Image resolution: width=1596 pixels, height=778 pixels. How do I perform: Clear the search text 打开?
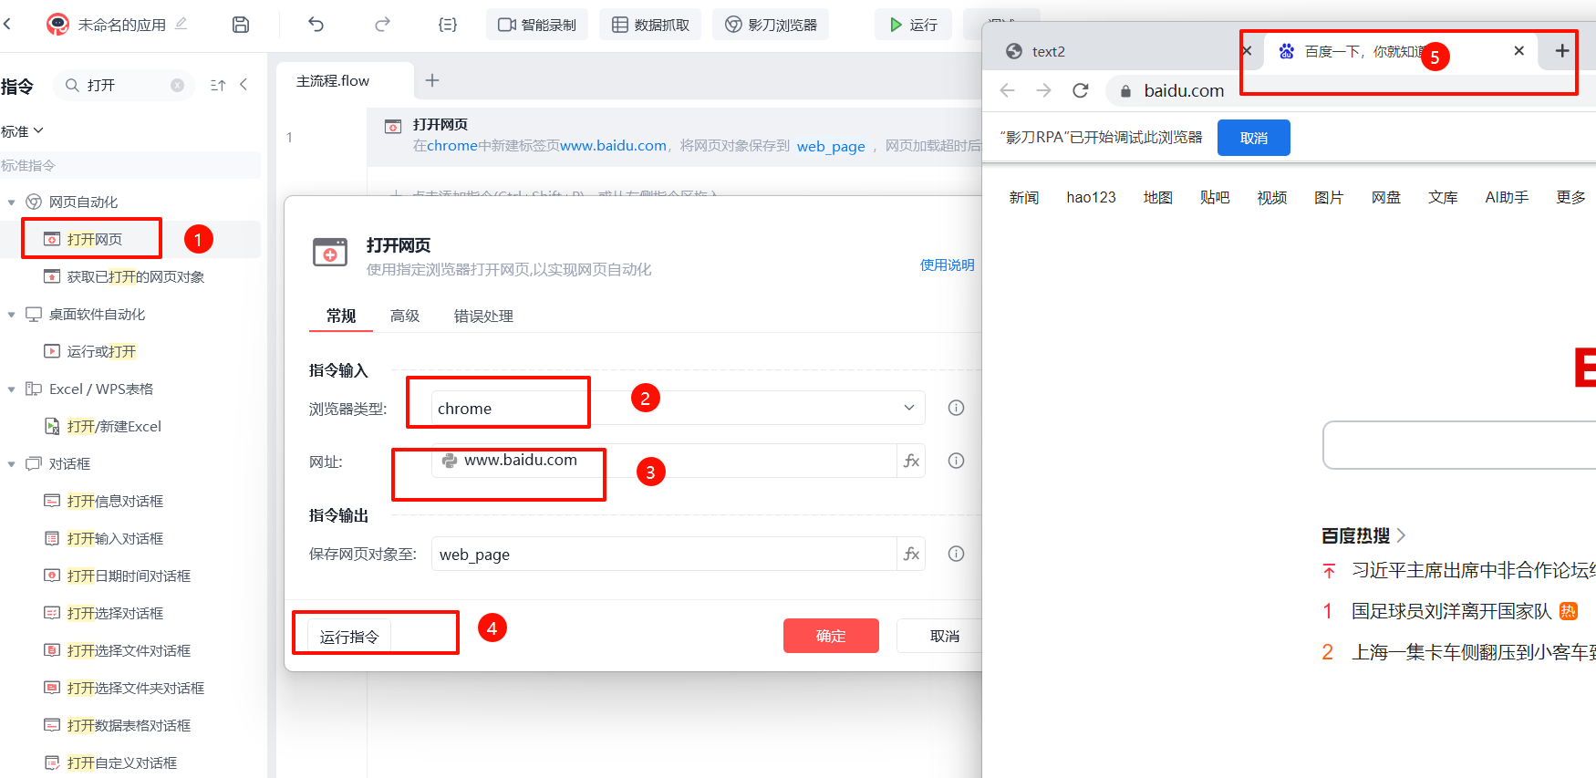pos(177,85)
